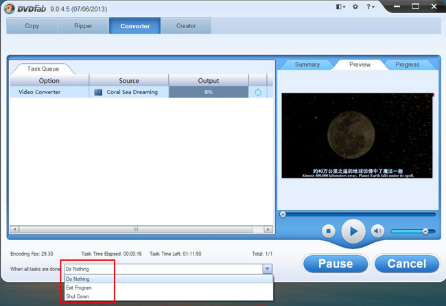Switch to the Copy tab
The height and width of the screenshot is (306, 446).
(x=32, y=26)
